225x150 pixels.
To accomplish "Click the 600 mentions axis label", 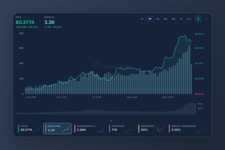I will pos(21,48).
